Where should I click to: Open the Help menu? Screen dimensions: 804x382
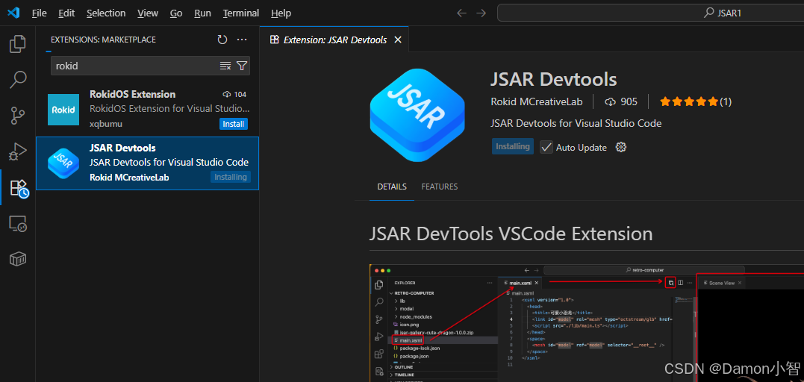281,13
